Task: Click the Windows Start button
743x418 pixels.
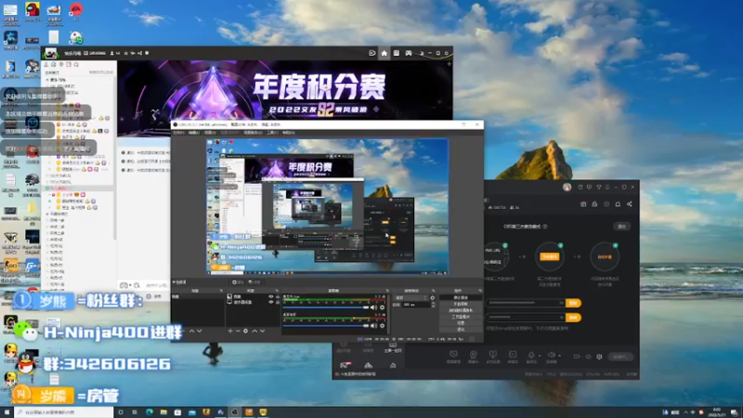Action: (x=7, y=412)
